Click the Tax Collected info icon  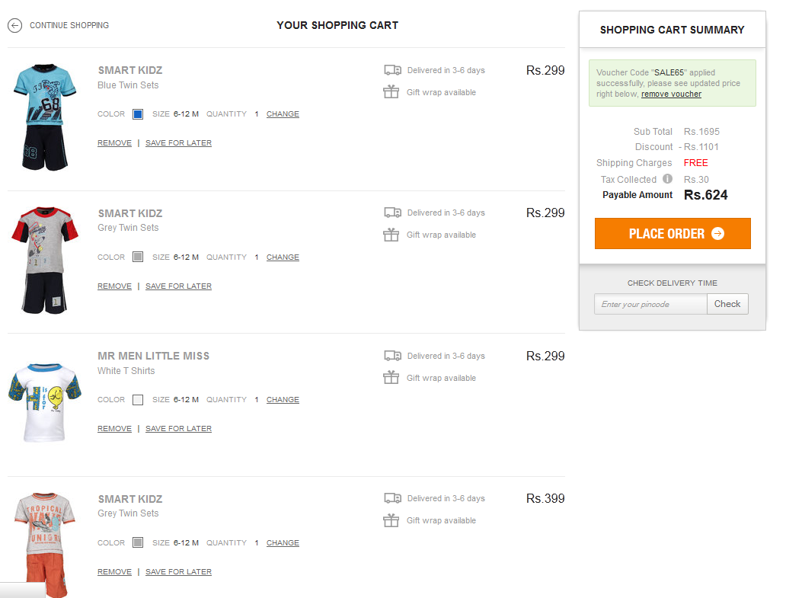[667, 178]
